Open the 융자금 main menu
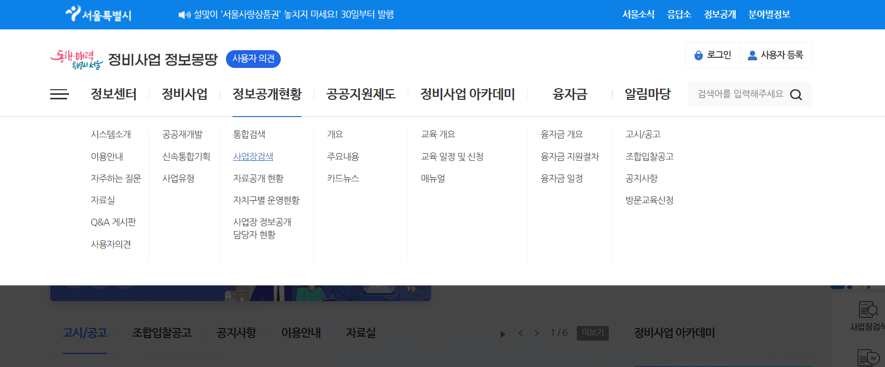Screen dimensions: 885x367 click(570, 94)
